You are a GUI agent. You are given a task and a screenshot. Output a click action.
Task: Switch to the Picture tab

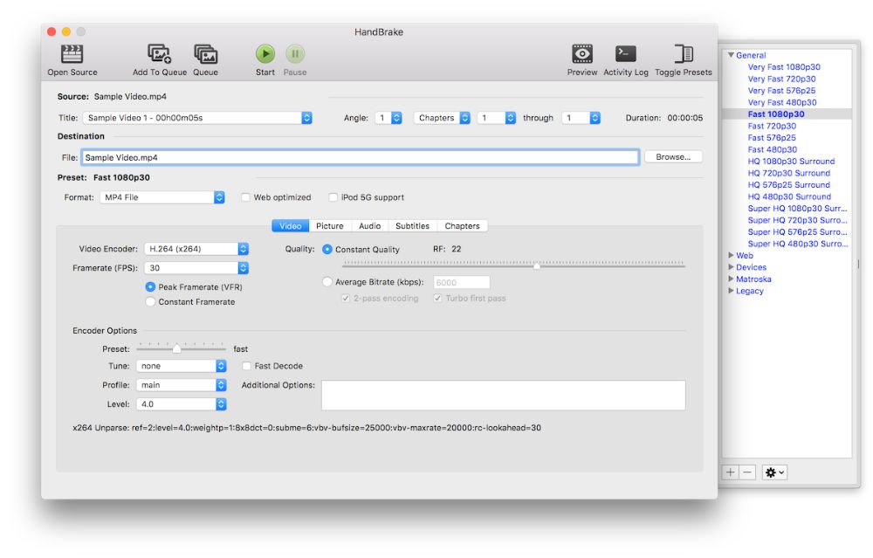click(330, 225)
